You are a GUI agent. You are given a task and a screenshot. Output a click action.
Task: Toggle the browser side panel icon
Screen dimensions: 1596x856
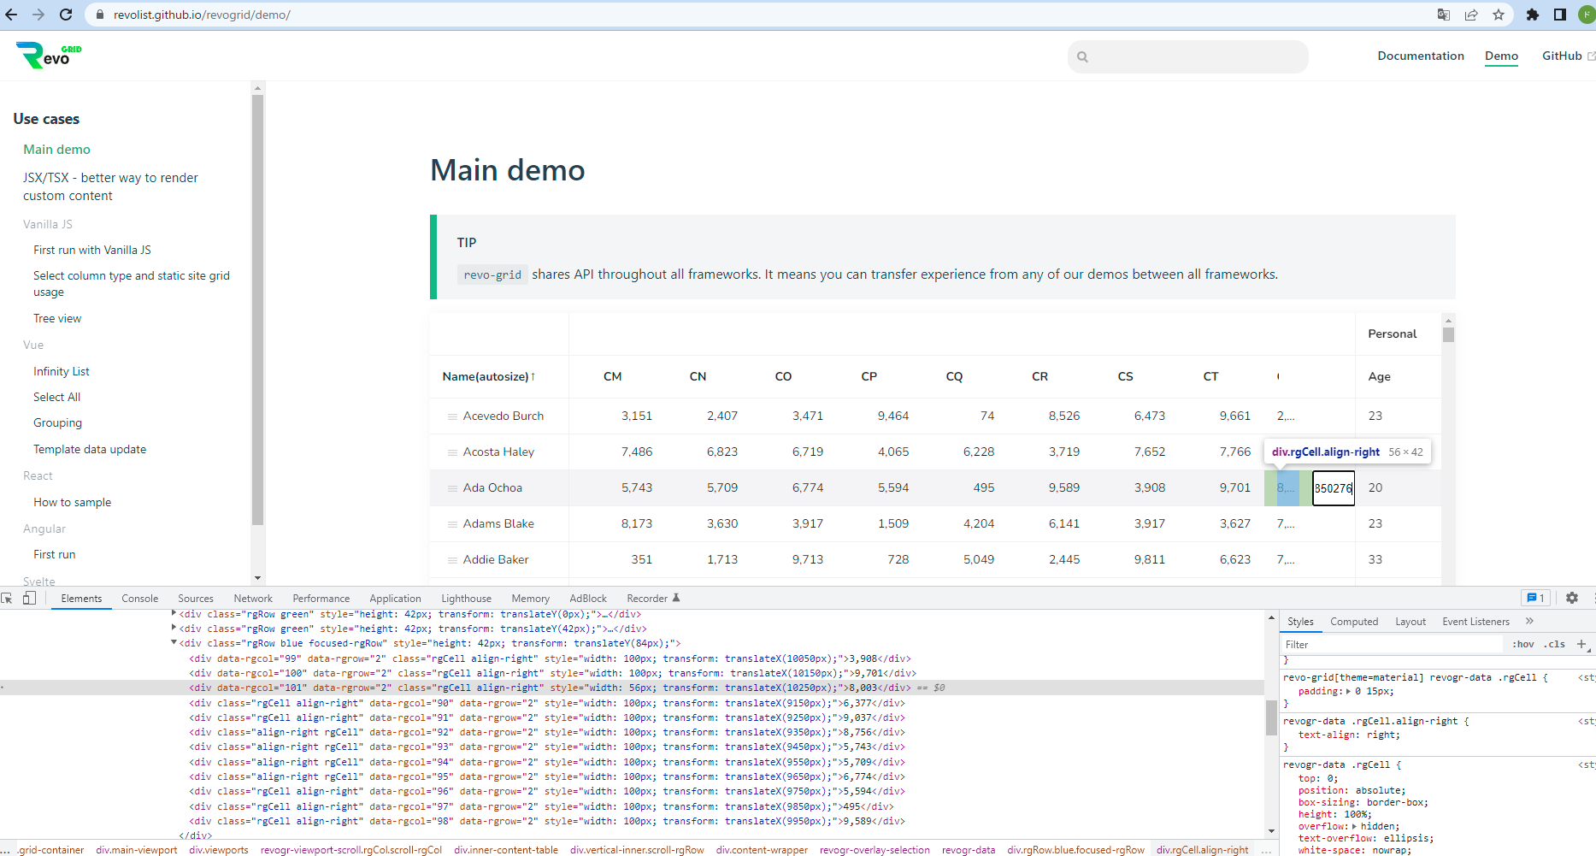coord(1560,15)
